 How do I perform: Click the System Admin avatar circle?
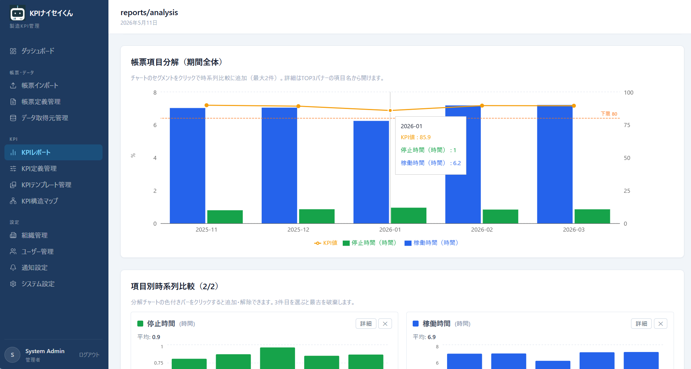(12, 355)
